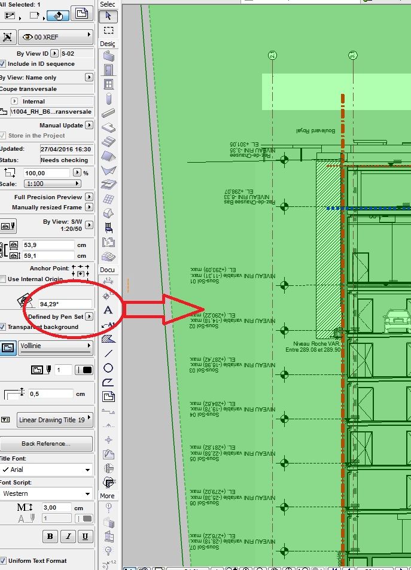Open the Manual Update arrow menu
The width and height of the screenshot is (411, 570).
pyautogui.click(x=89, y=125)
